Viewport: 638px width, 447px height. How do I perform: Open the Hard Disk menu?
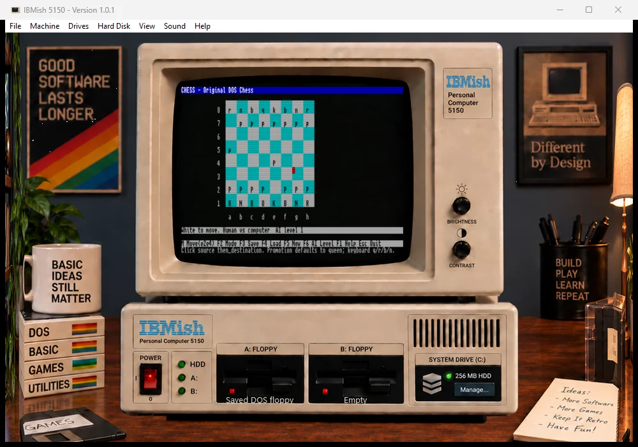pyautogui.click(x=114, y=26)
